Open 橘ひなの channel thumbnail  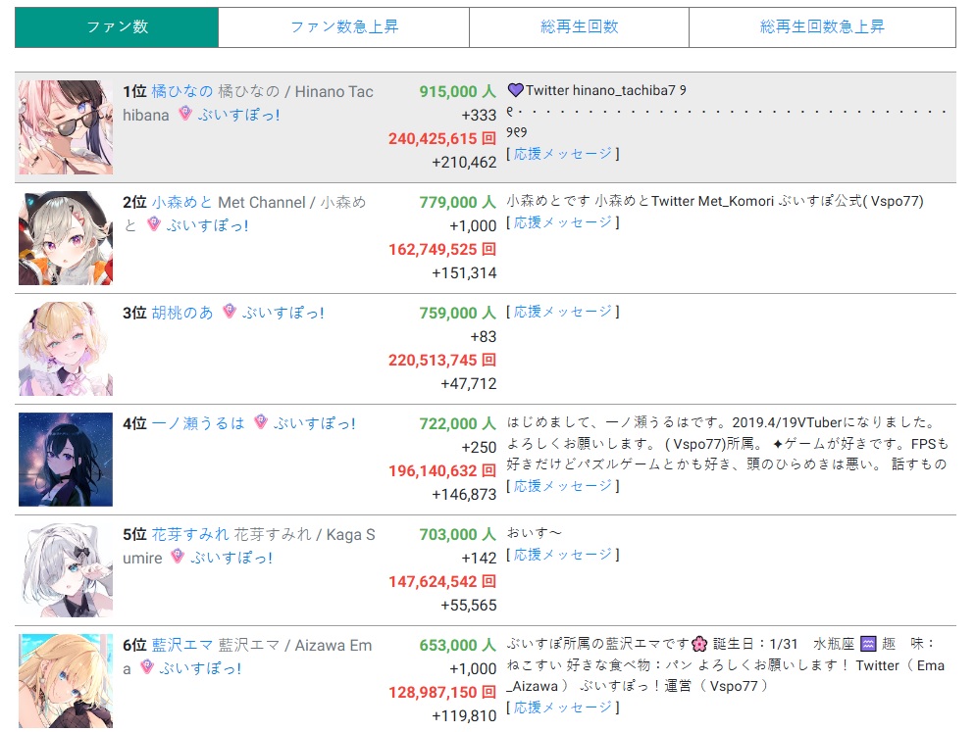pyautogui.click(x=66, y=126)
